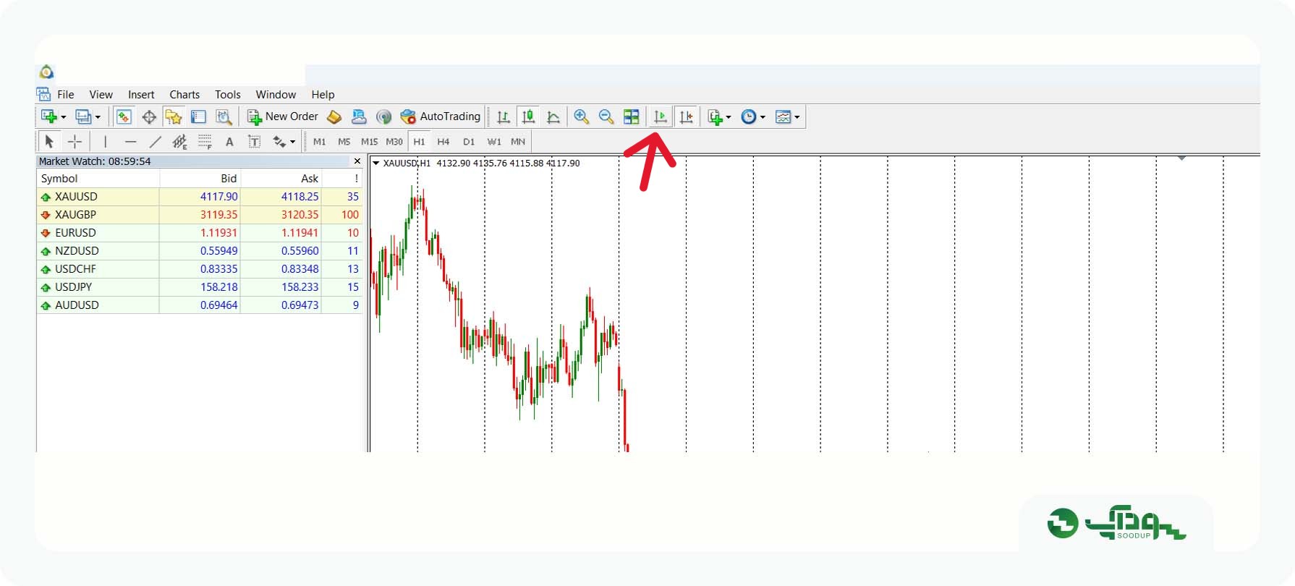Screen dimensions: 1295x586
Task: Switch chart to line chart mode
Action: (553, 116)
